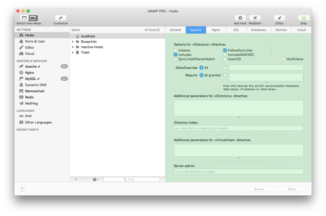The image size is (326, 216).
Task: Open the gear action menu below the host list
Action: pyautogui.click(x=95, y=179)
